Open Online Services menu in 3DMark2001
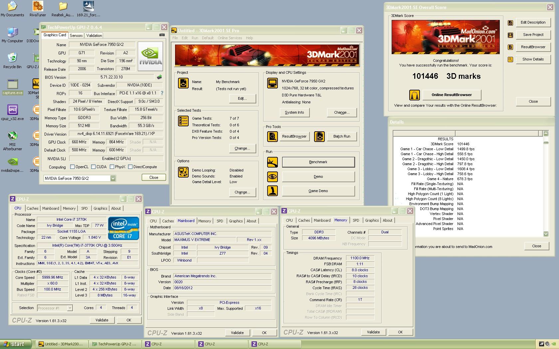The height and width of the screenshot is (349, 559). coord(230,38)
